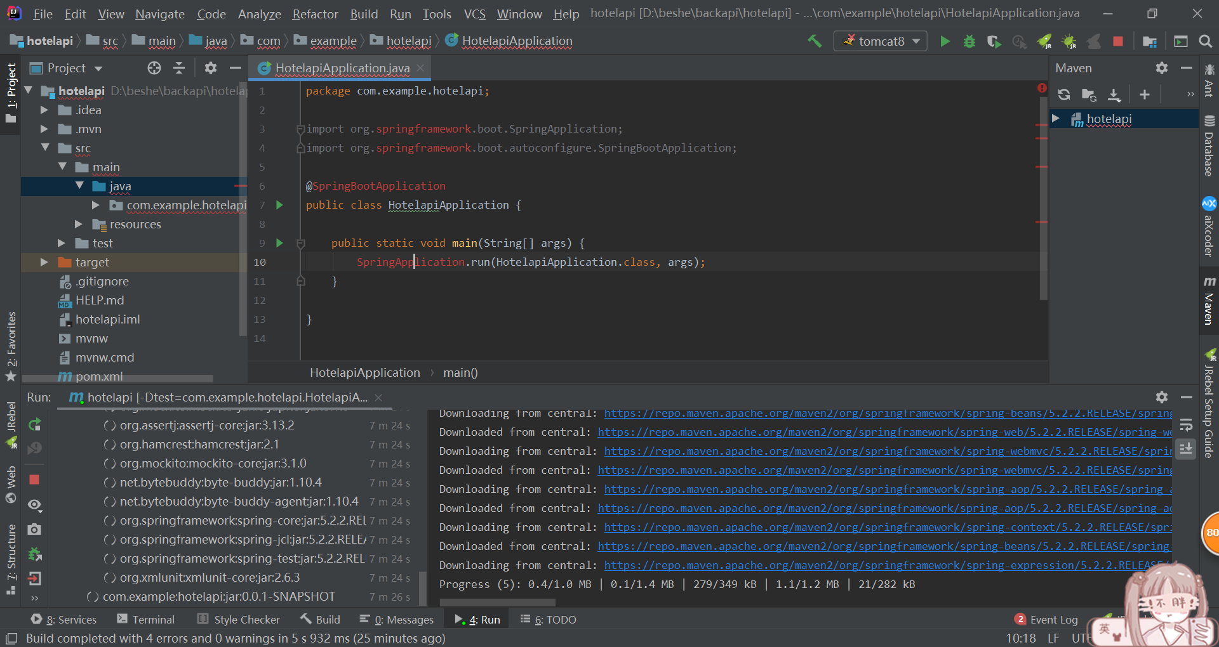Open the Refactor menu

click(315, 13)
